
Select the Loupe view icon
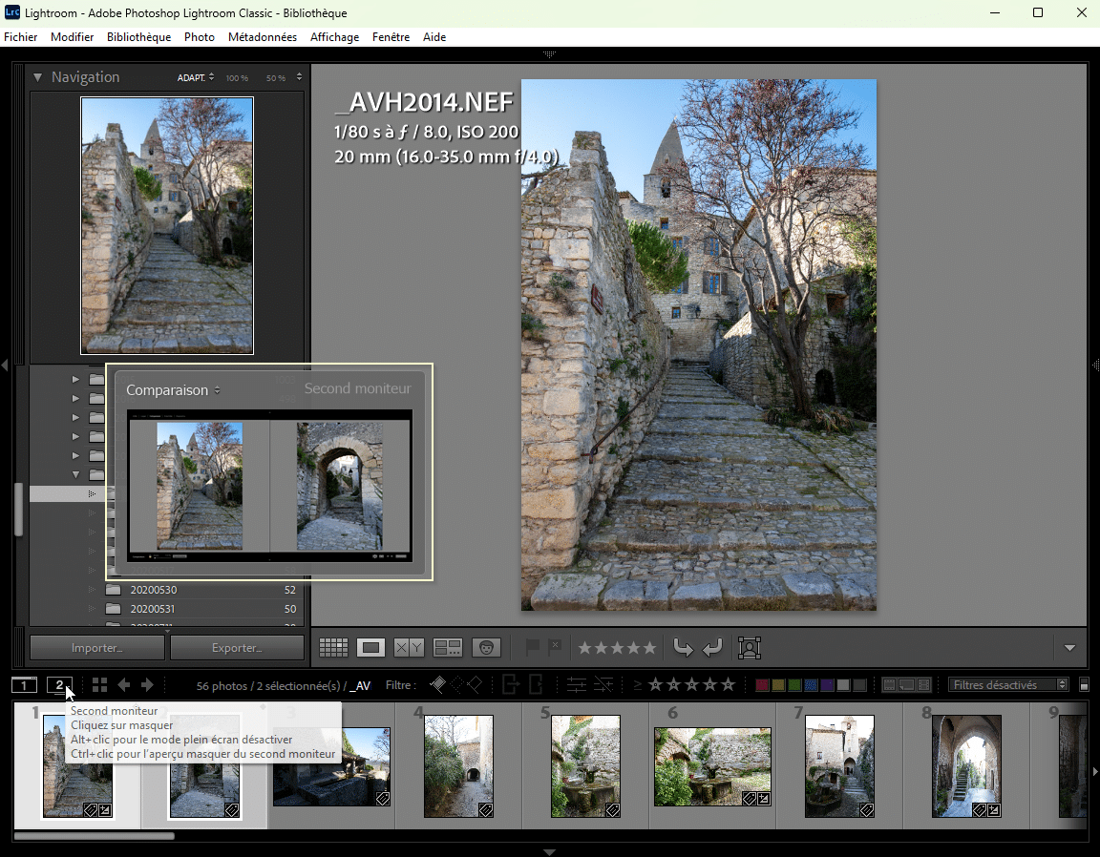click(x=370, y=647)
